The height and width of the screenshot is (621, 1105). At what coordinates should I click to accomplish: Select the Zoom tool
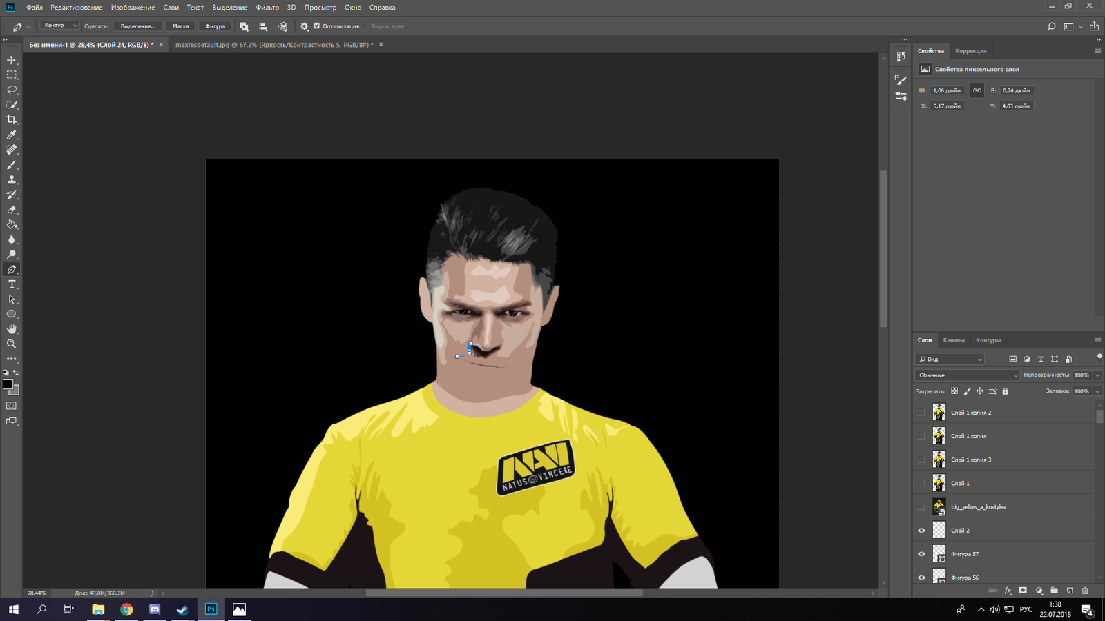coord(12,344)
